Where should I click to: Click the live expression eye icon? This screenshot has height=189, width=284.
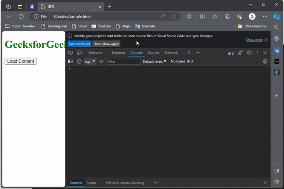click(x=101, y=61)
